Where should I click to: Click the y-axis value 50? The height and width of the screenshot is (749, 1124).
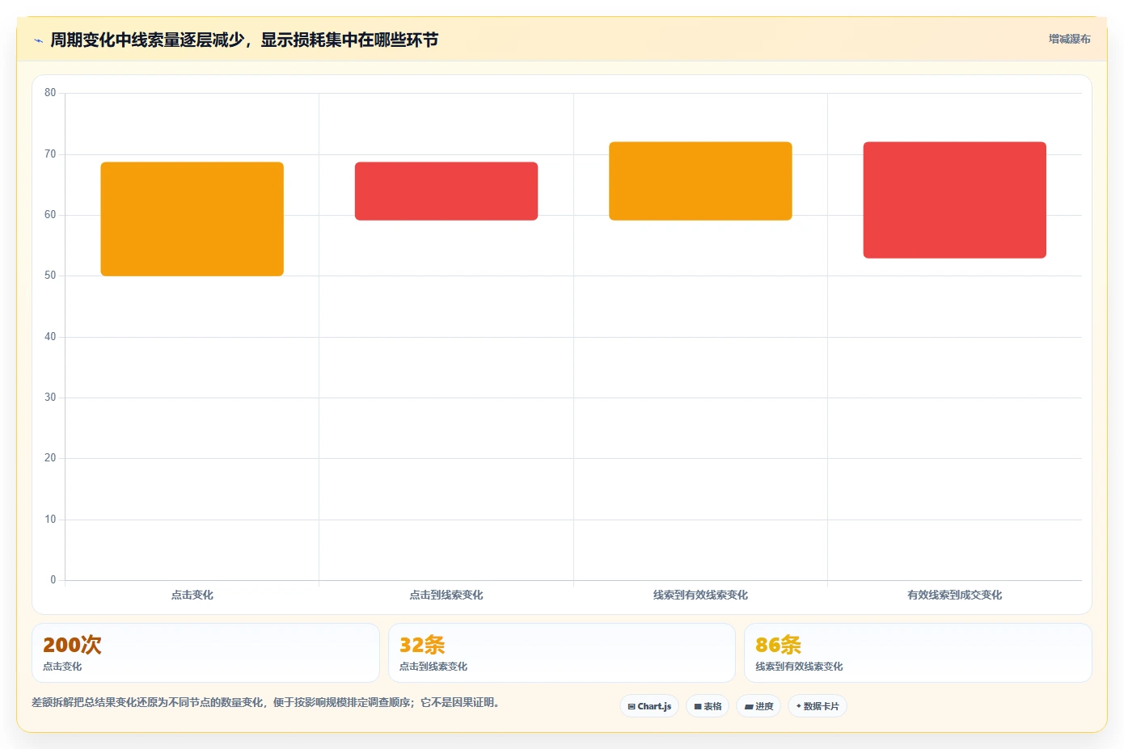coord(50,276)
